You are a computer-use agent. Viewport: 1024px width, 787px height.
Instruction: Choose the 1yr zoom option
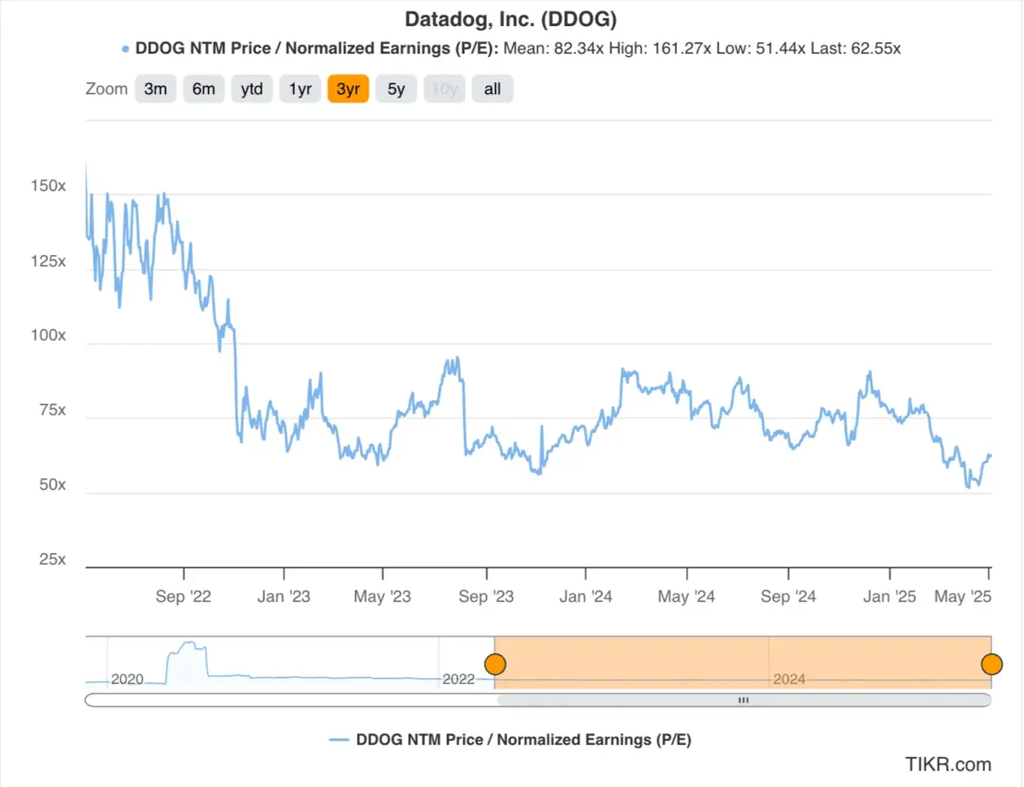click(x=300, y=89)
